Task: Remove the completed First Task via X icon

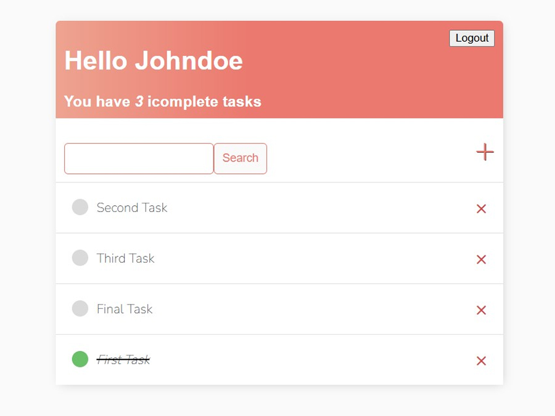Action: [x=481, y=361]
